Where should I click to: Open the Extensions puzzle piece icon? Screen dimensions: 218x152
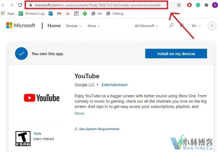tap(207, 5)
